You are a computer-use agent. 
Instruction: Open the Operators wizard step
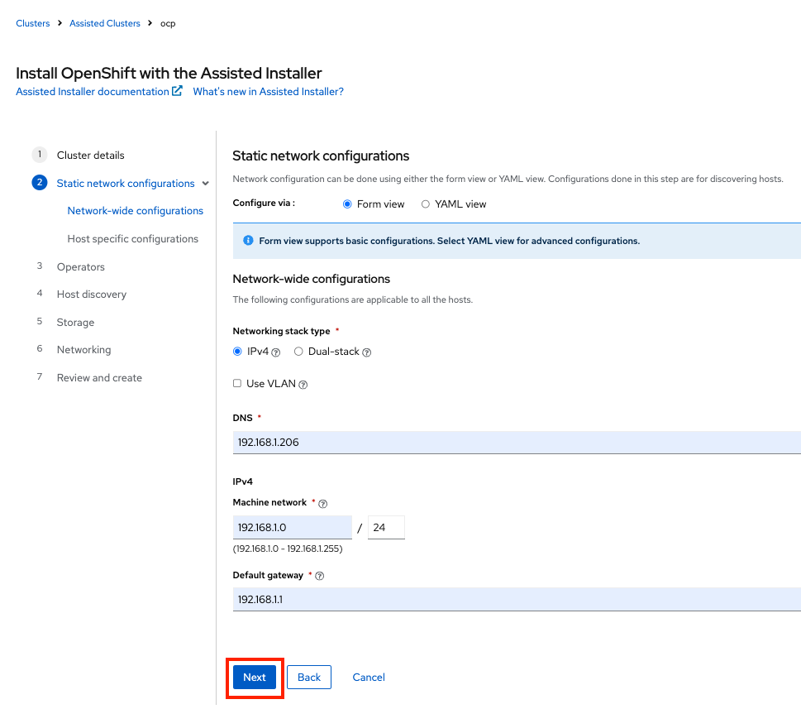click(80, 266)
